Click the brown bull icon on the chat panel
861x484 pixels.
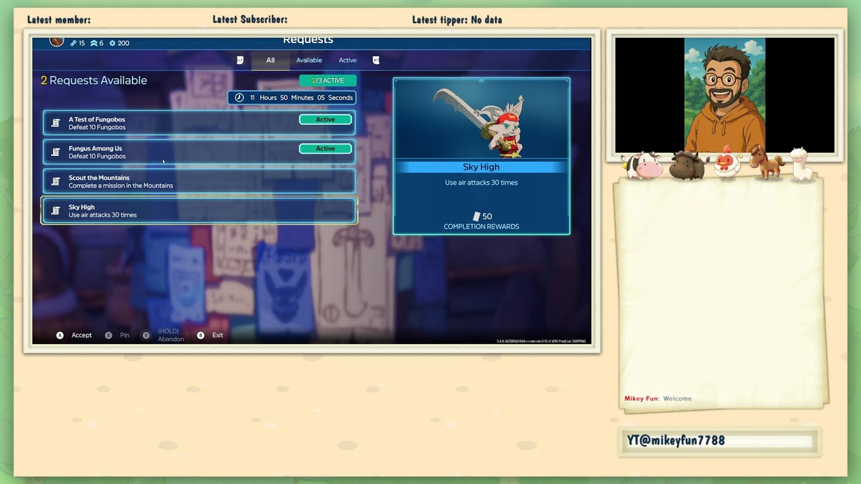point(687,165)
